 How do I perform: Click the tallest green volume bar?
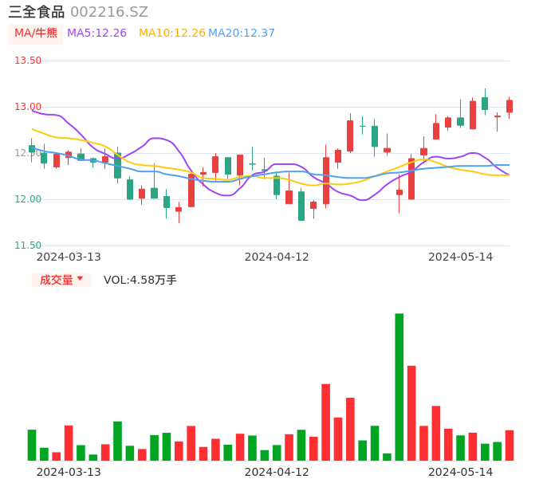(399, 387)
